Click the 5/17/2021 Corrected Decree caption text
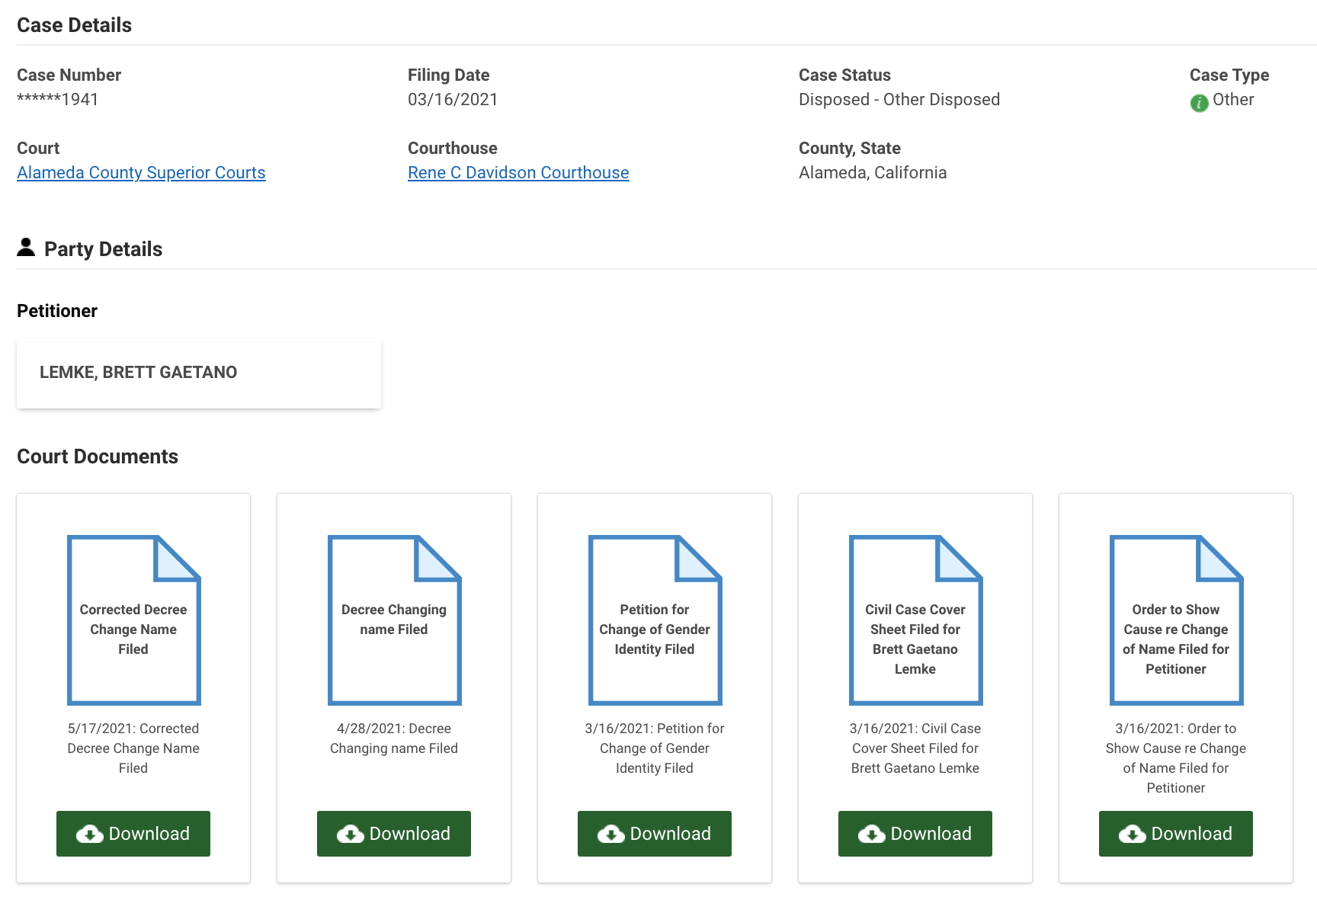The width and height of the screenshot is (1317, 913). (x=133, y=748)
